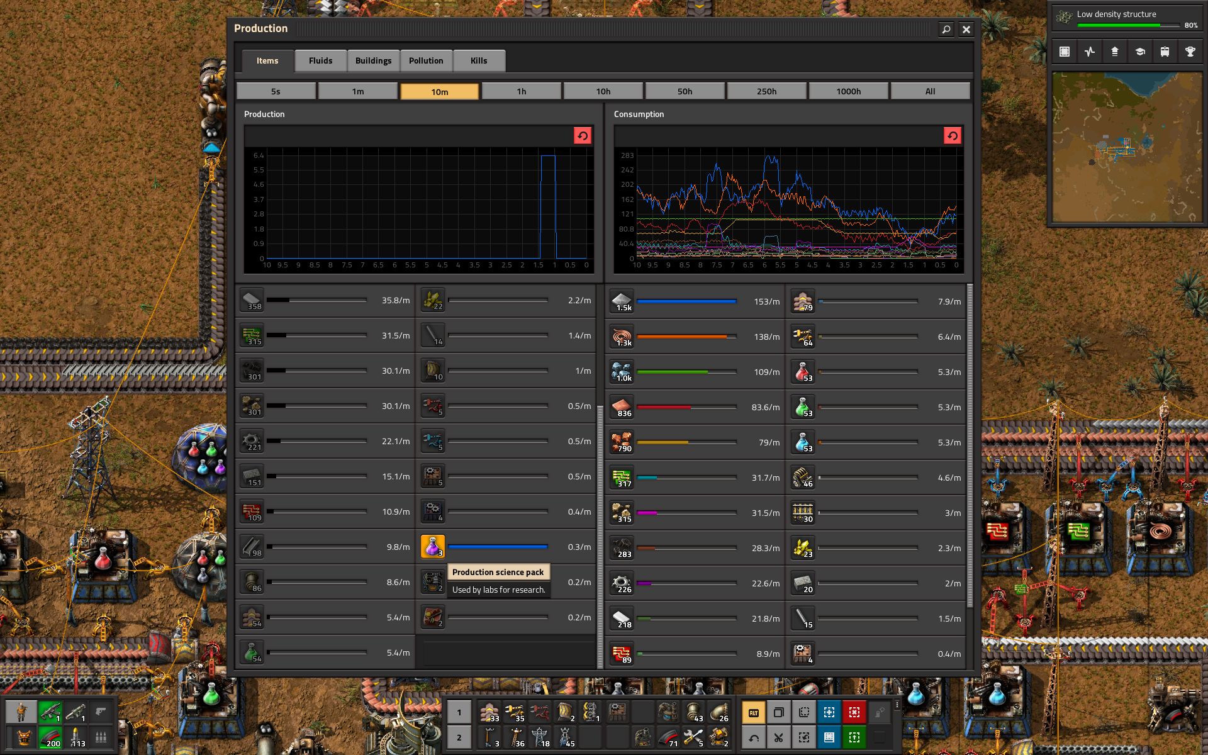Switch to the Fluids tab
This screenshot has height=755, width=1208.
point(320,60)
